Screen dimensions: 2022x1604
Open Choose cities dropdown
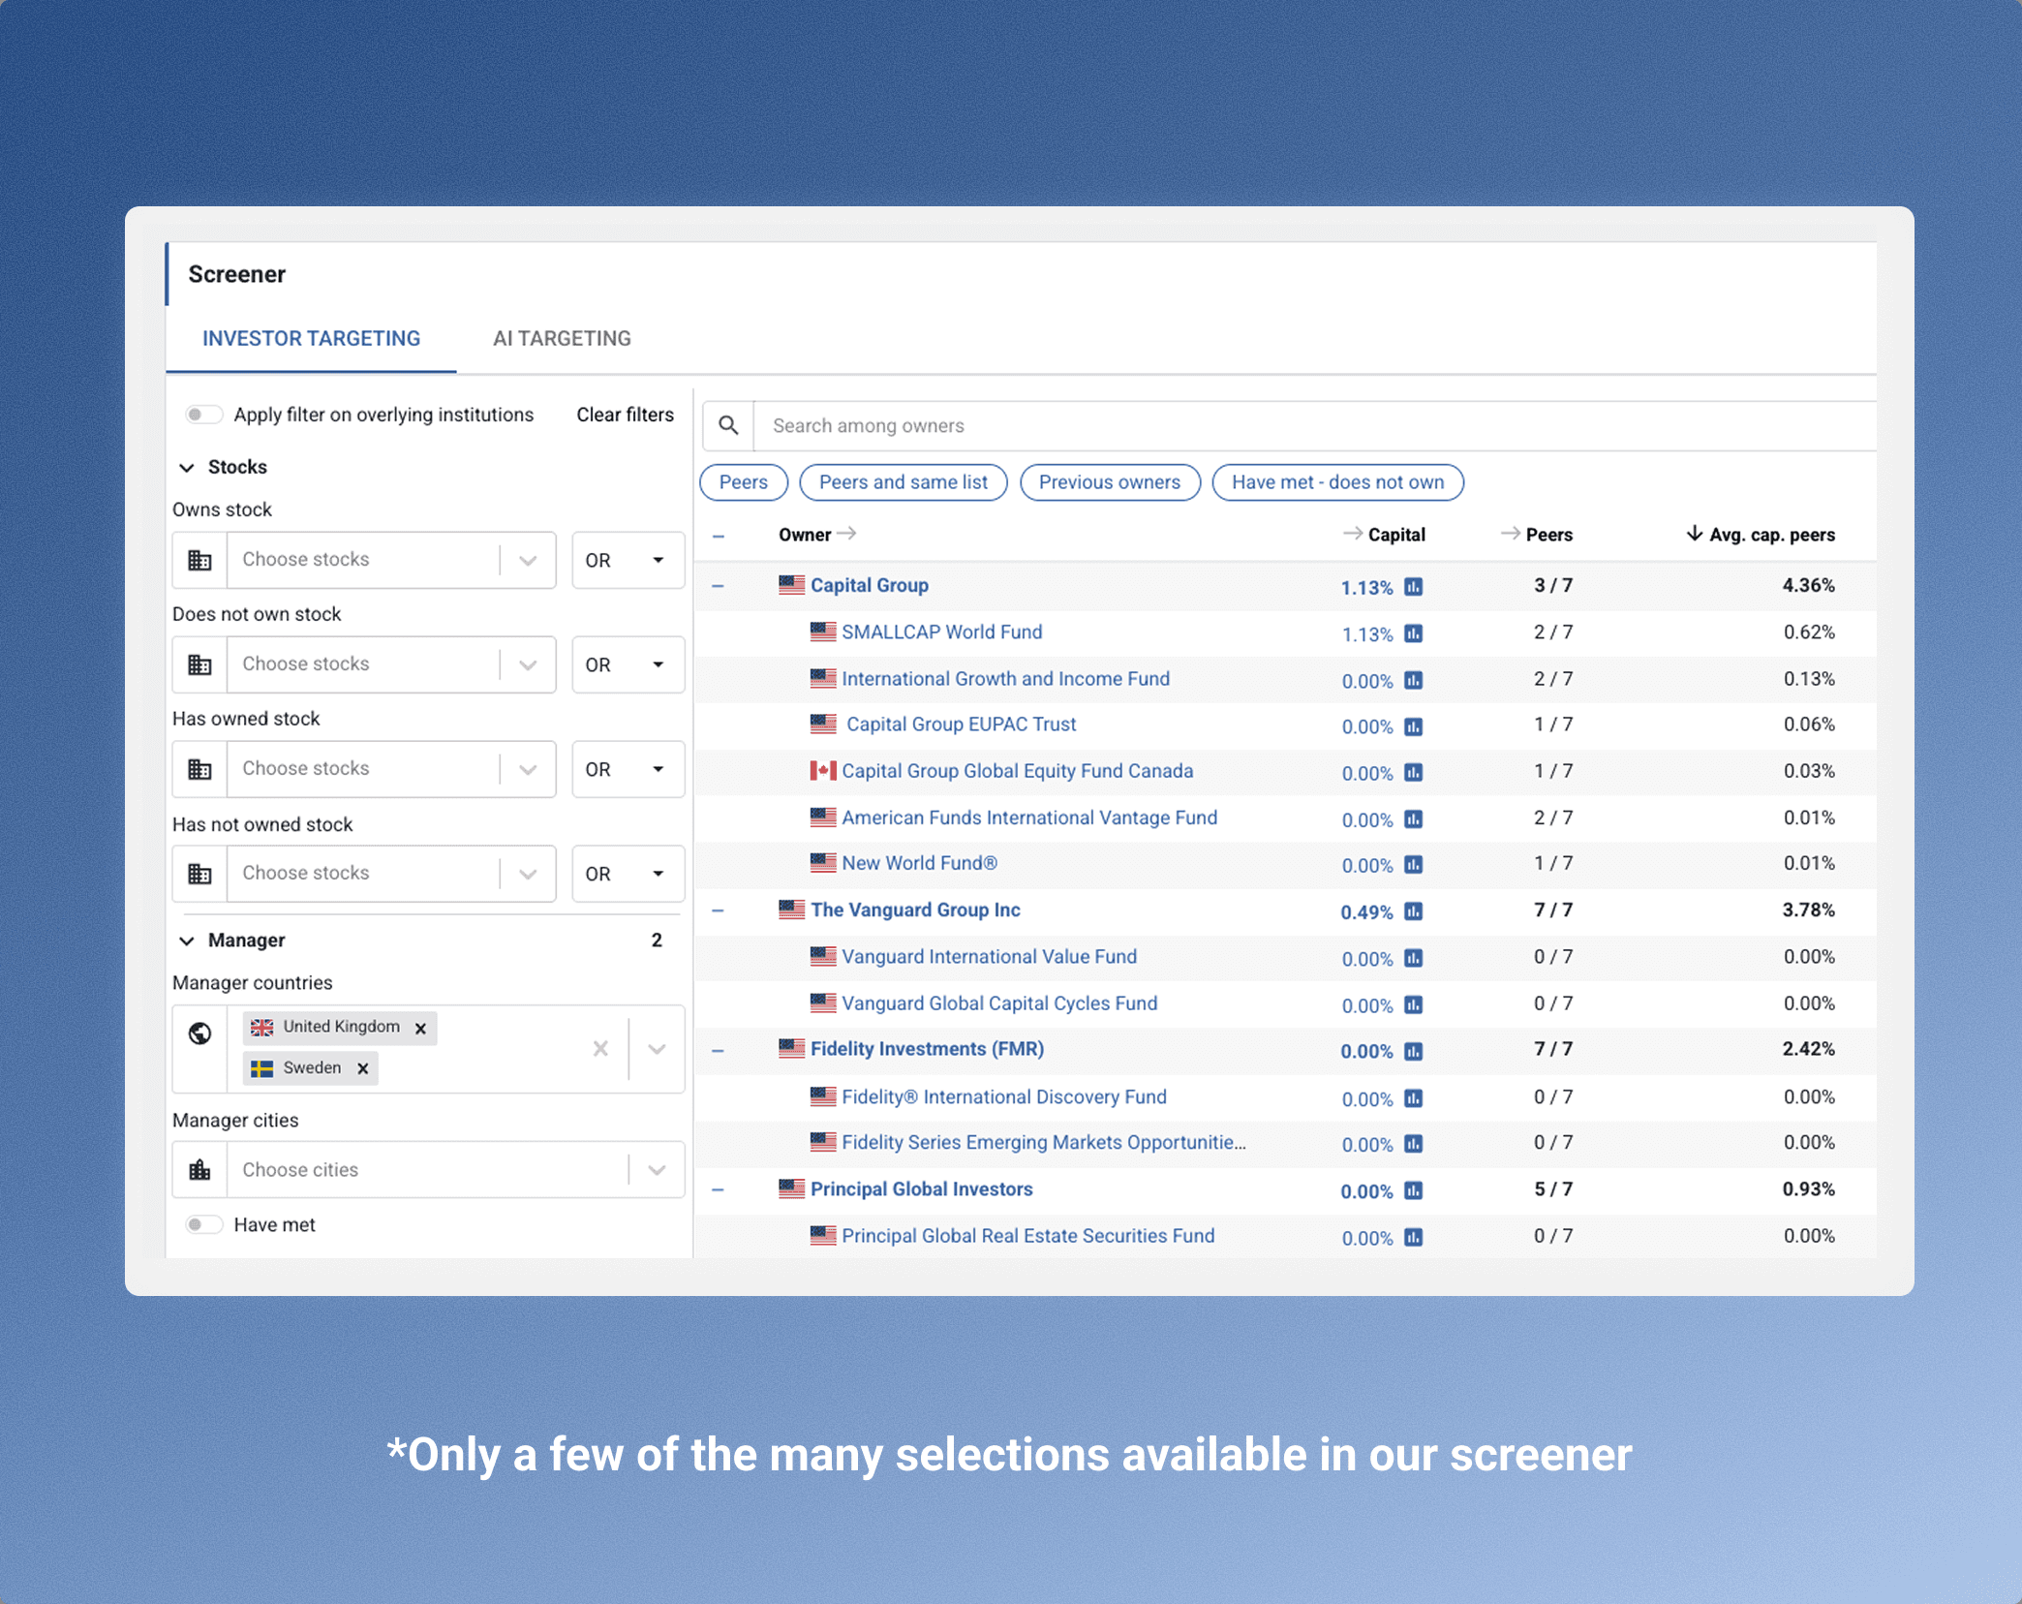455,1170
